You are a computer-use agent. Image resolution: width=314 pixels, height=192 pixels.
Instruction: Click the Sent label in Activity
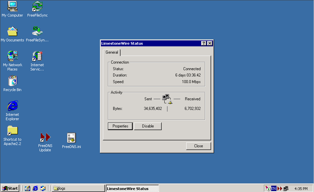click(148, 99)
